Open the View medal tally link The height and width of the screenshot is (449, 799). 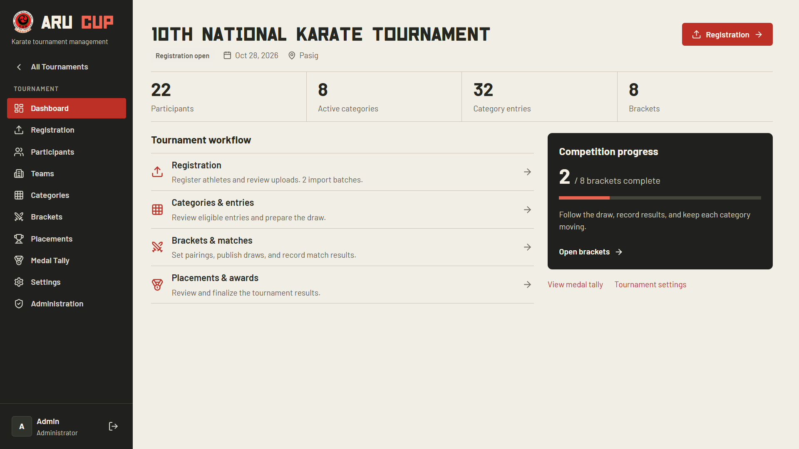point(575,285)
